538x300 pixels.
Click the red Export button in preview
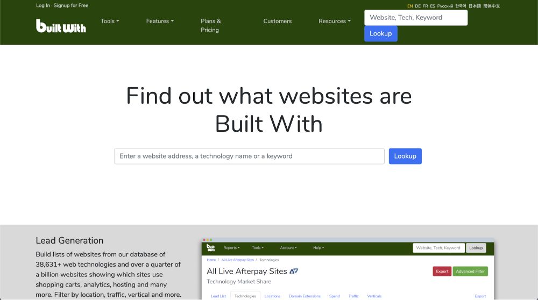(442, 271)
